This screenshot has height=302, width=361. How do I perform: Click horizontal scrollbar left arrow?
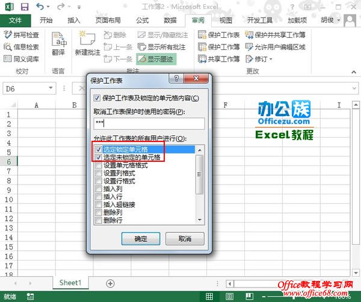pyautogui.click(x=230, y=283)
